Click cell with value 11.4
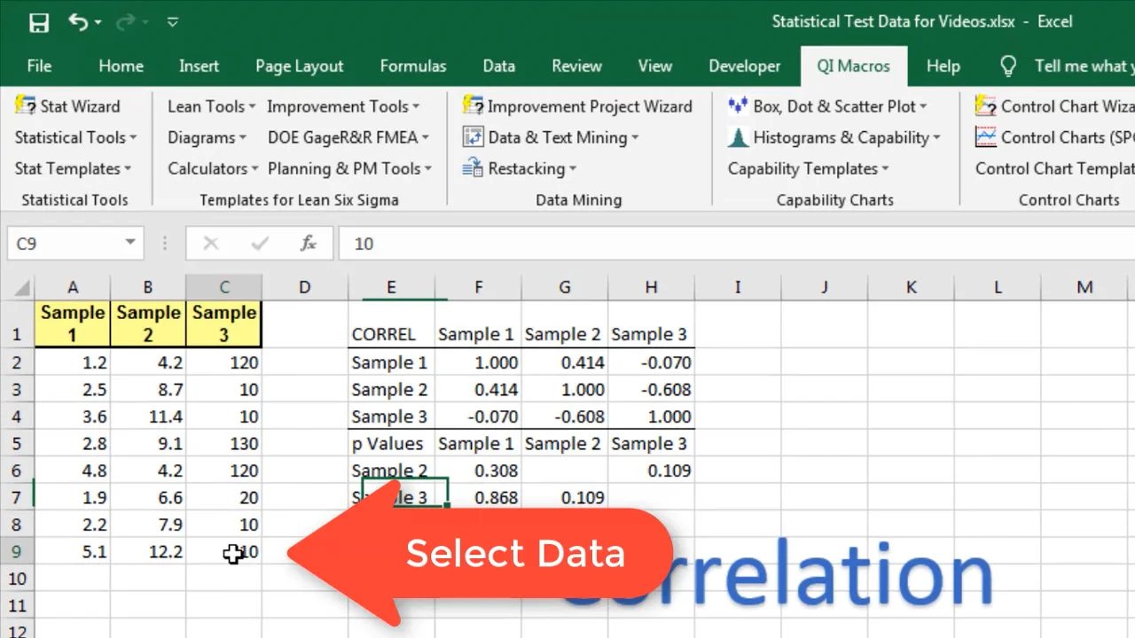Viewport: 1135px width, 638px height. pos(148,416)
